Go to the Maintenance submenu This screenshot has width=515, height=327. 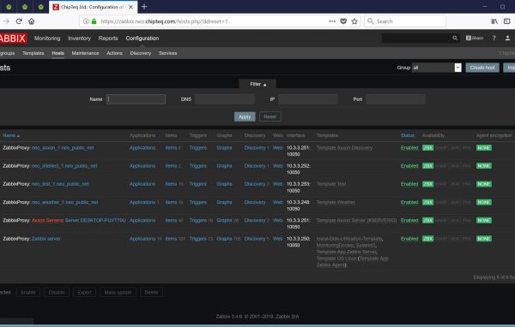[85, 53]
